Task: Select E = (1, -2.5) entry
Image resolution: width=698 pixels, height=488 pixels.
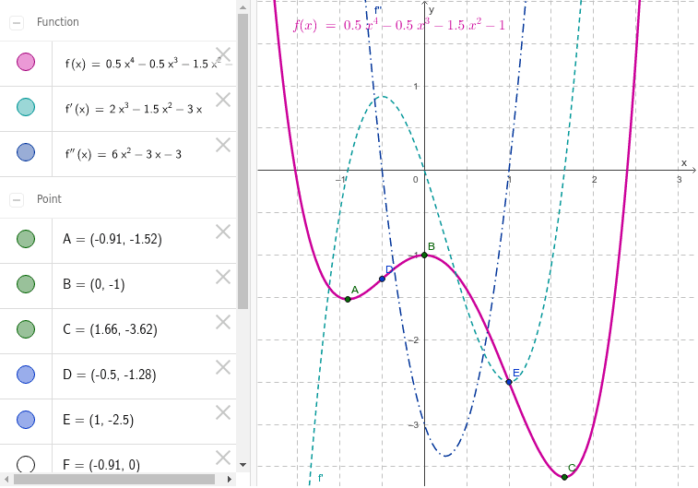Action: (x=98, y=420)
